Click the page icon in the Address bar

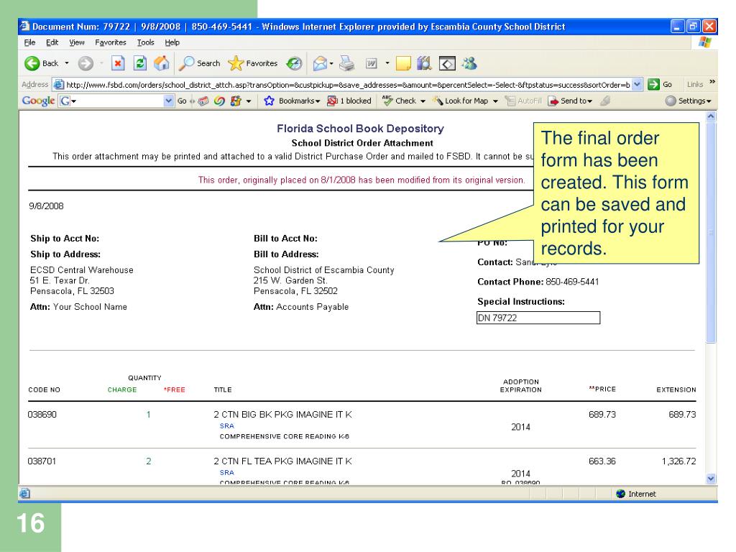[59, 85]
